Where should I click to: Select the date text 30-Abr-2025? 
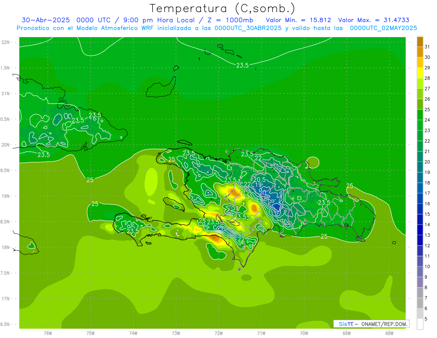(x=46, y=20)
